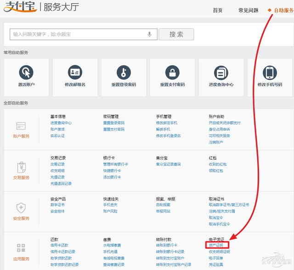The image size is (294, 270).
Task: Open 重置支付密码 link under 密码管理
Action: [x=114, y=129]
